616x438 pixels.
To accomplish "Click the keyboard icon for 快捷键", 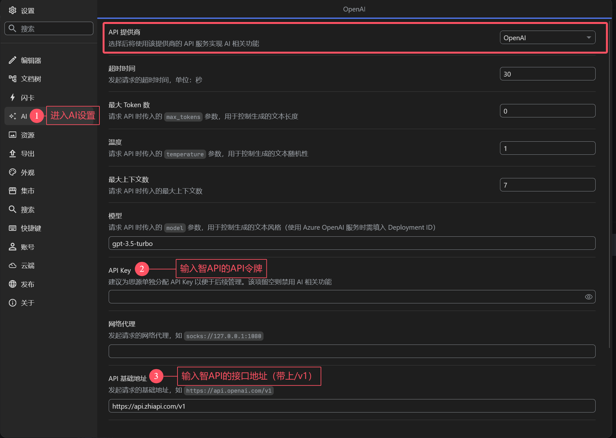I will click(12, 228).
